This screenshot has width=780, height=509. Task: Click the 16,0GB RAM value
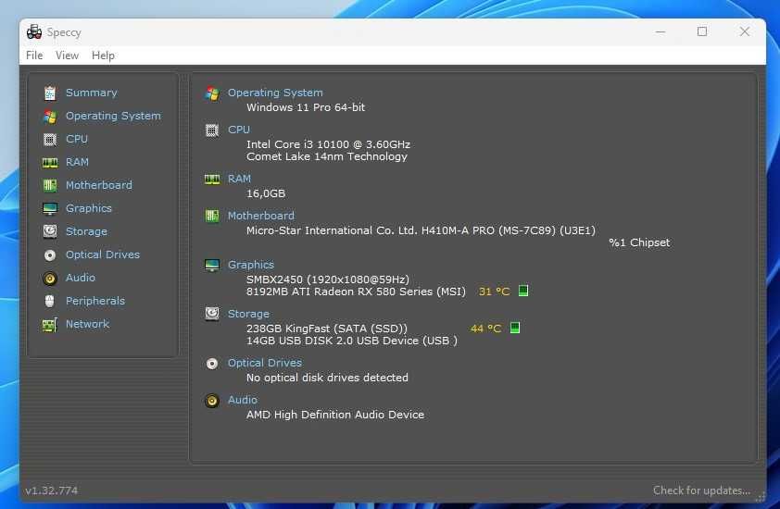[x=266, y=193]
